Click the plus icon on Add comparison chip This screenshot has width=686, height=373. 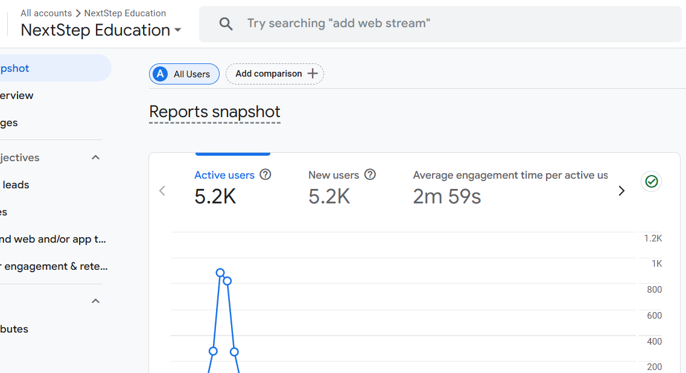tap(312, 73)
